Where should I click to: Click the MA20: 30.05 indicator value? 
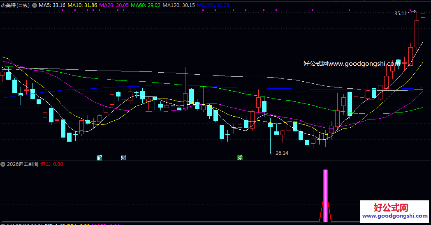pos(114,5)
